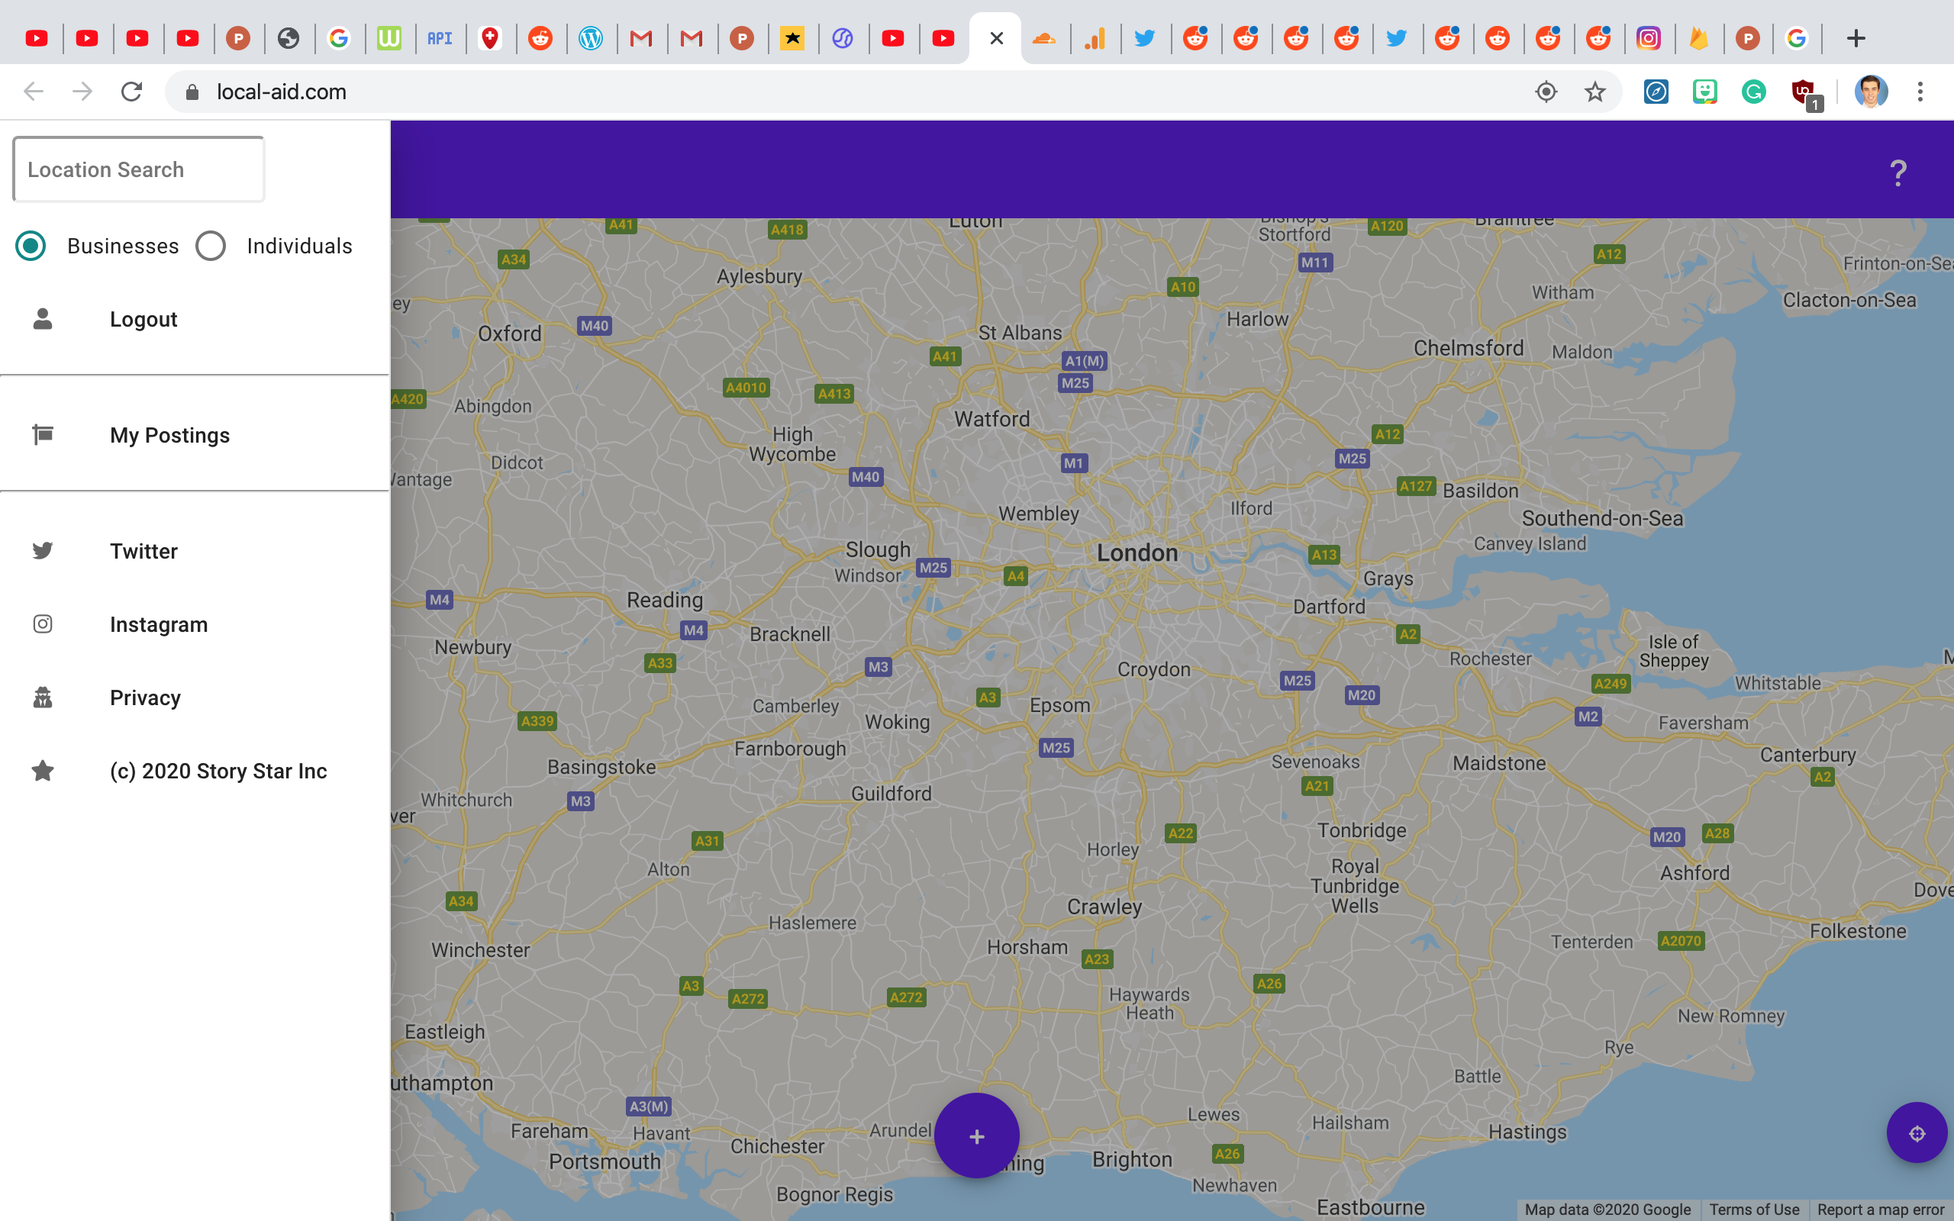The image size is (1954, 1221).
Task: Select the Individuals radio button
Action: point(211,246)
